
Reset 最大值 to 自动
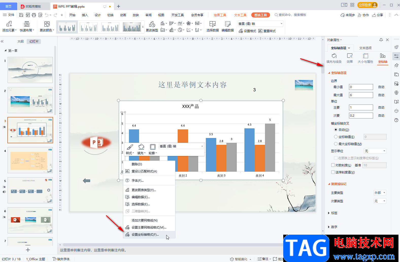click(381, 95)
